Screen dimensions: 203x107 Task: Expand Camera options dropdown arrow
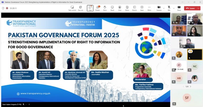[x=164, y=8]
